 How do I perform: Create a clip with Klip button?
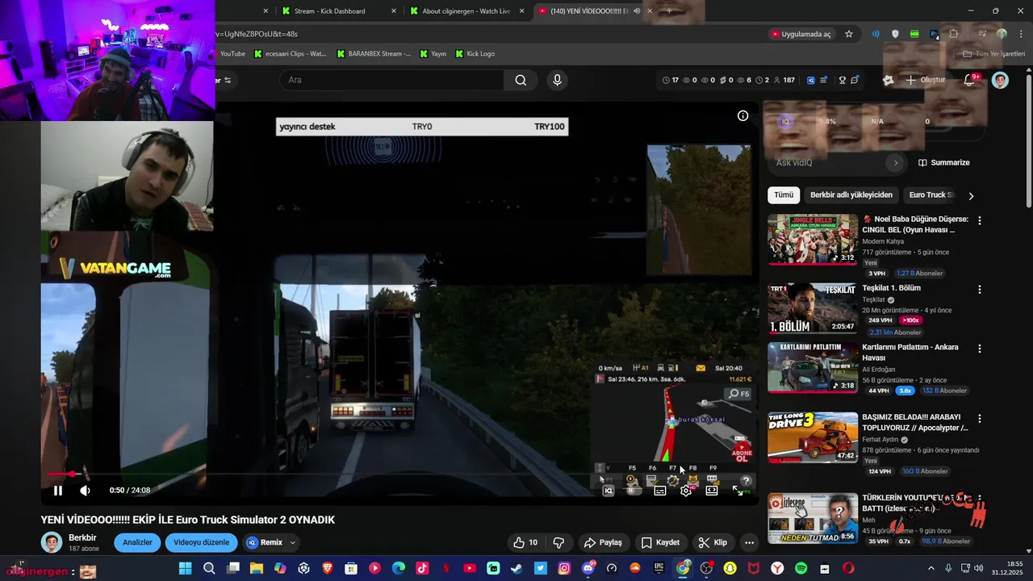(713, 542)
